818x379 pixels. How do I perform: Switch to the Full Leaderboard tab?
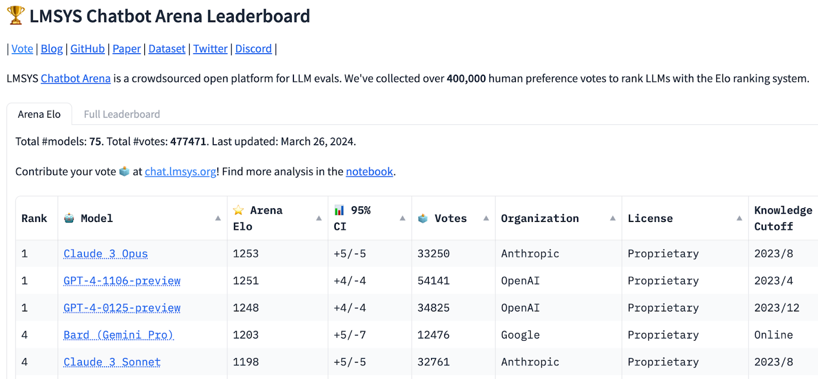pos(122,114)
